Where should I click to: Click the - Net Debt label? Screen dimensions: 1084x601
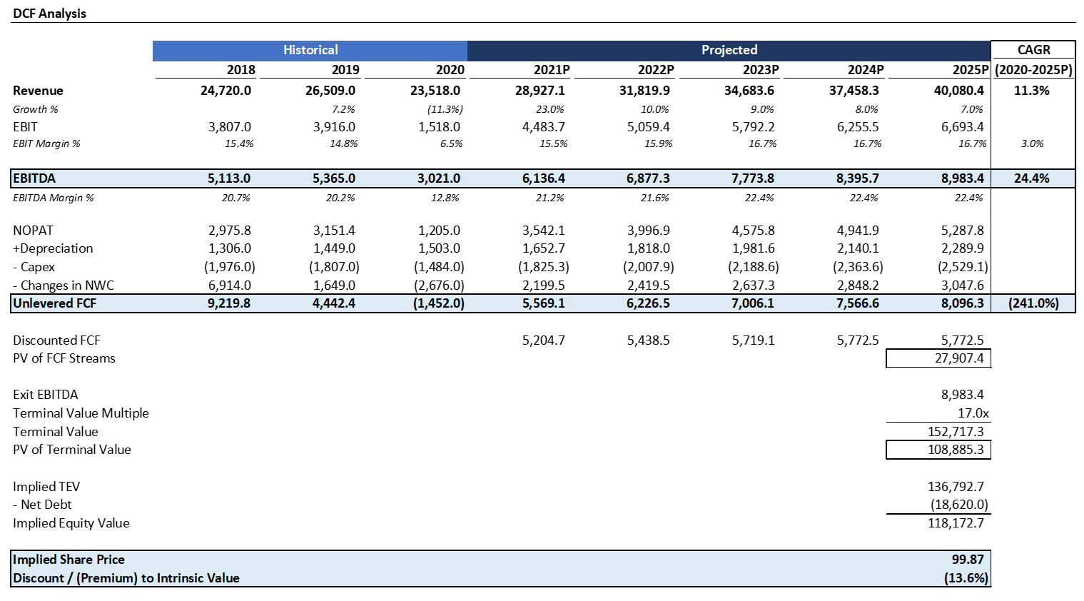click(42, 505)
